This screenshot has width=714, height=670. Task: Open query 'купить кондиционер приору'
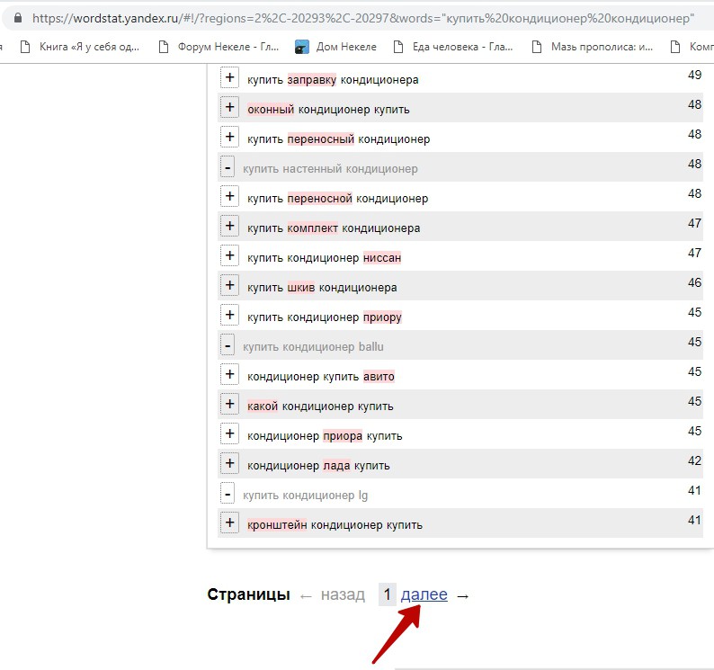coord(325,317)
